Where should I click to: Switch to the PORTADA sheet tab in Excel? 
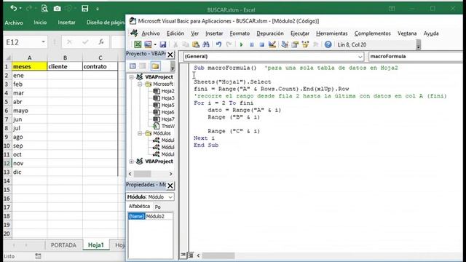tap(63, 245)
